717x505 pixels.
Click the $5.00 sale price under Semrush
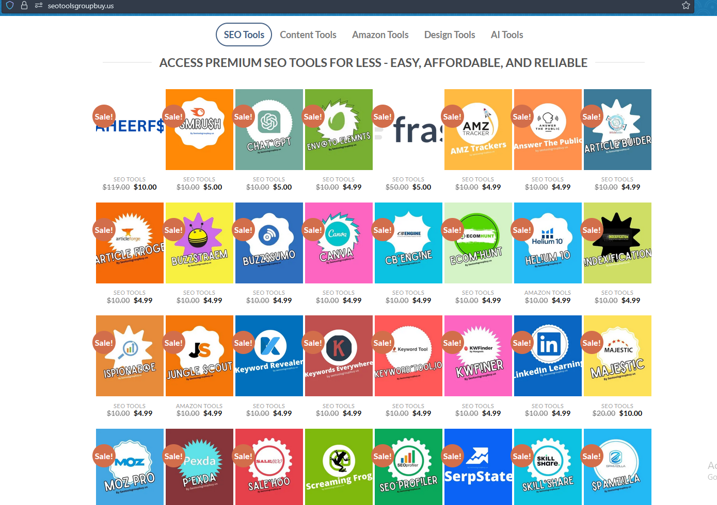point(213,187)
